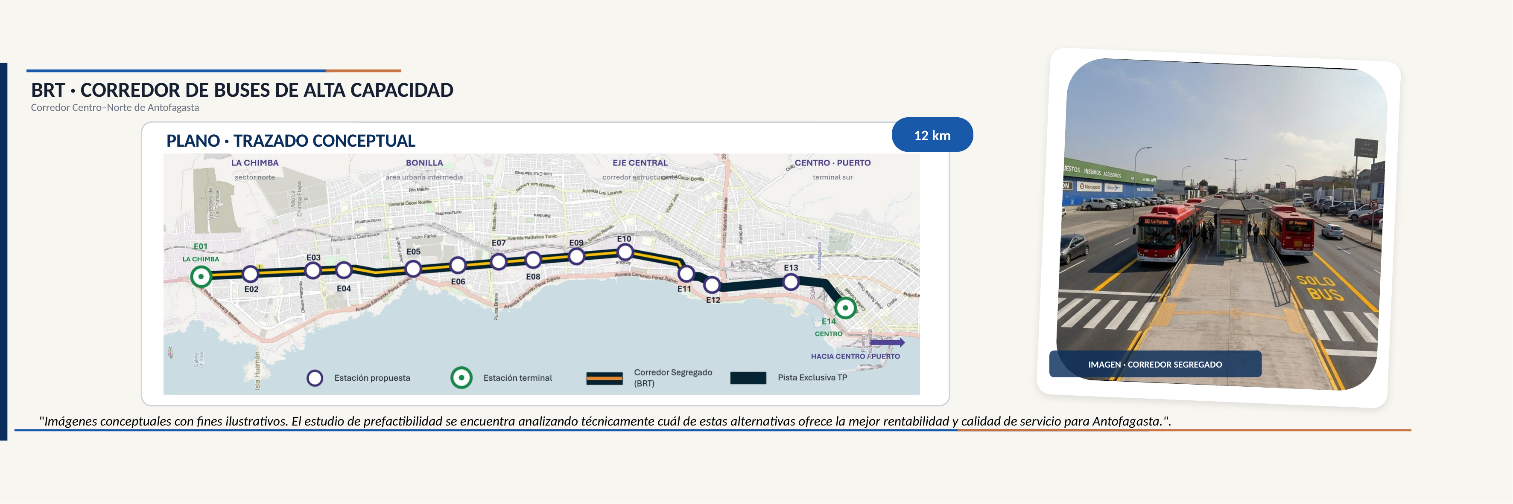
Task: Click the 'PLANO · TRAZADO CONCEPTUAL' heading
Action: [x=291, y=141]
